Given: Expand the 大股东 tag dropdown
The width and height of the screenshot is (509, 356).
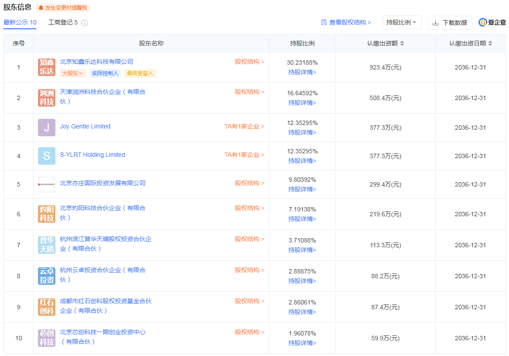Looking at the screenshot, I should click(x=72, y=73).
